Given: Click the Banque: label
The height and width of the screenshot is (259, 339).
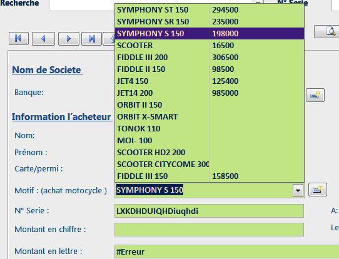Looking at the screenshot, I should (x=29, y=93).
